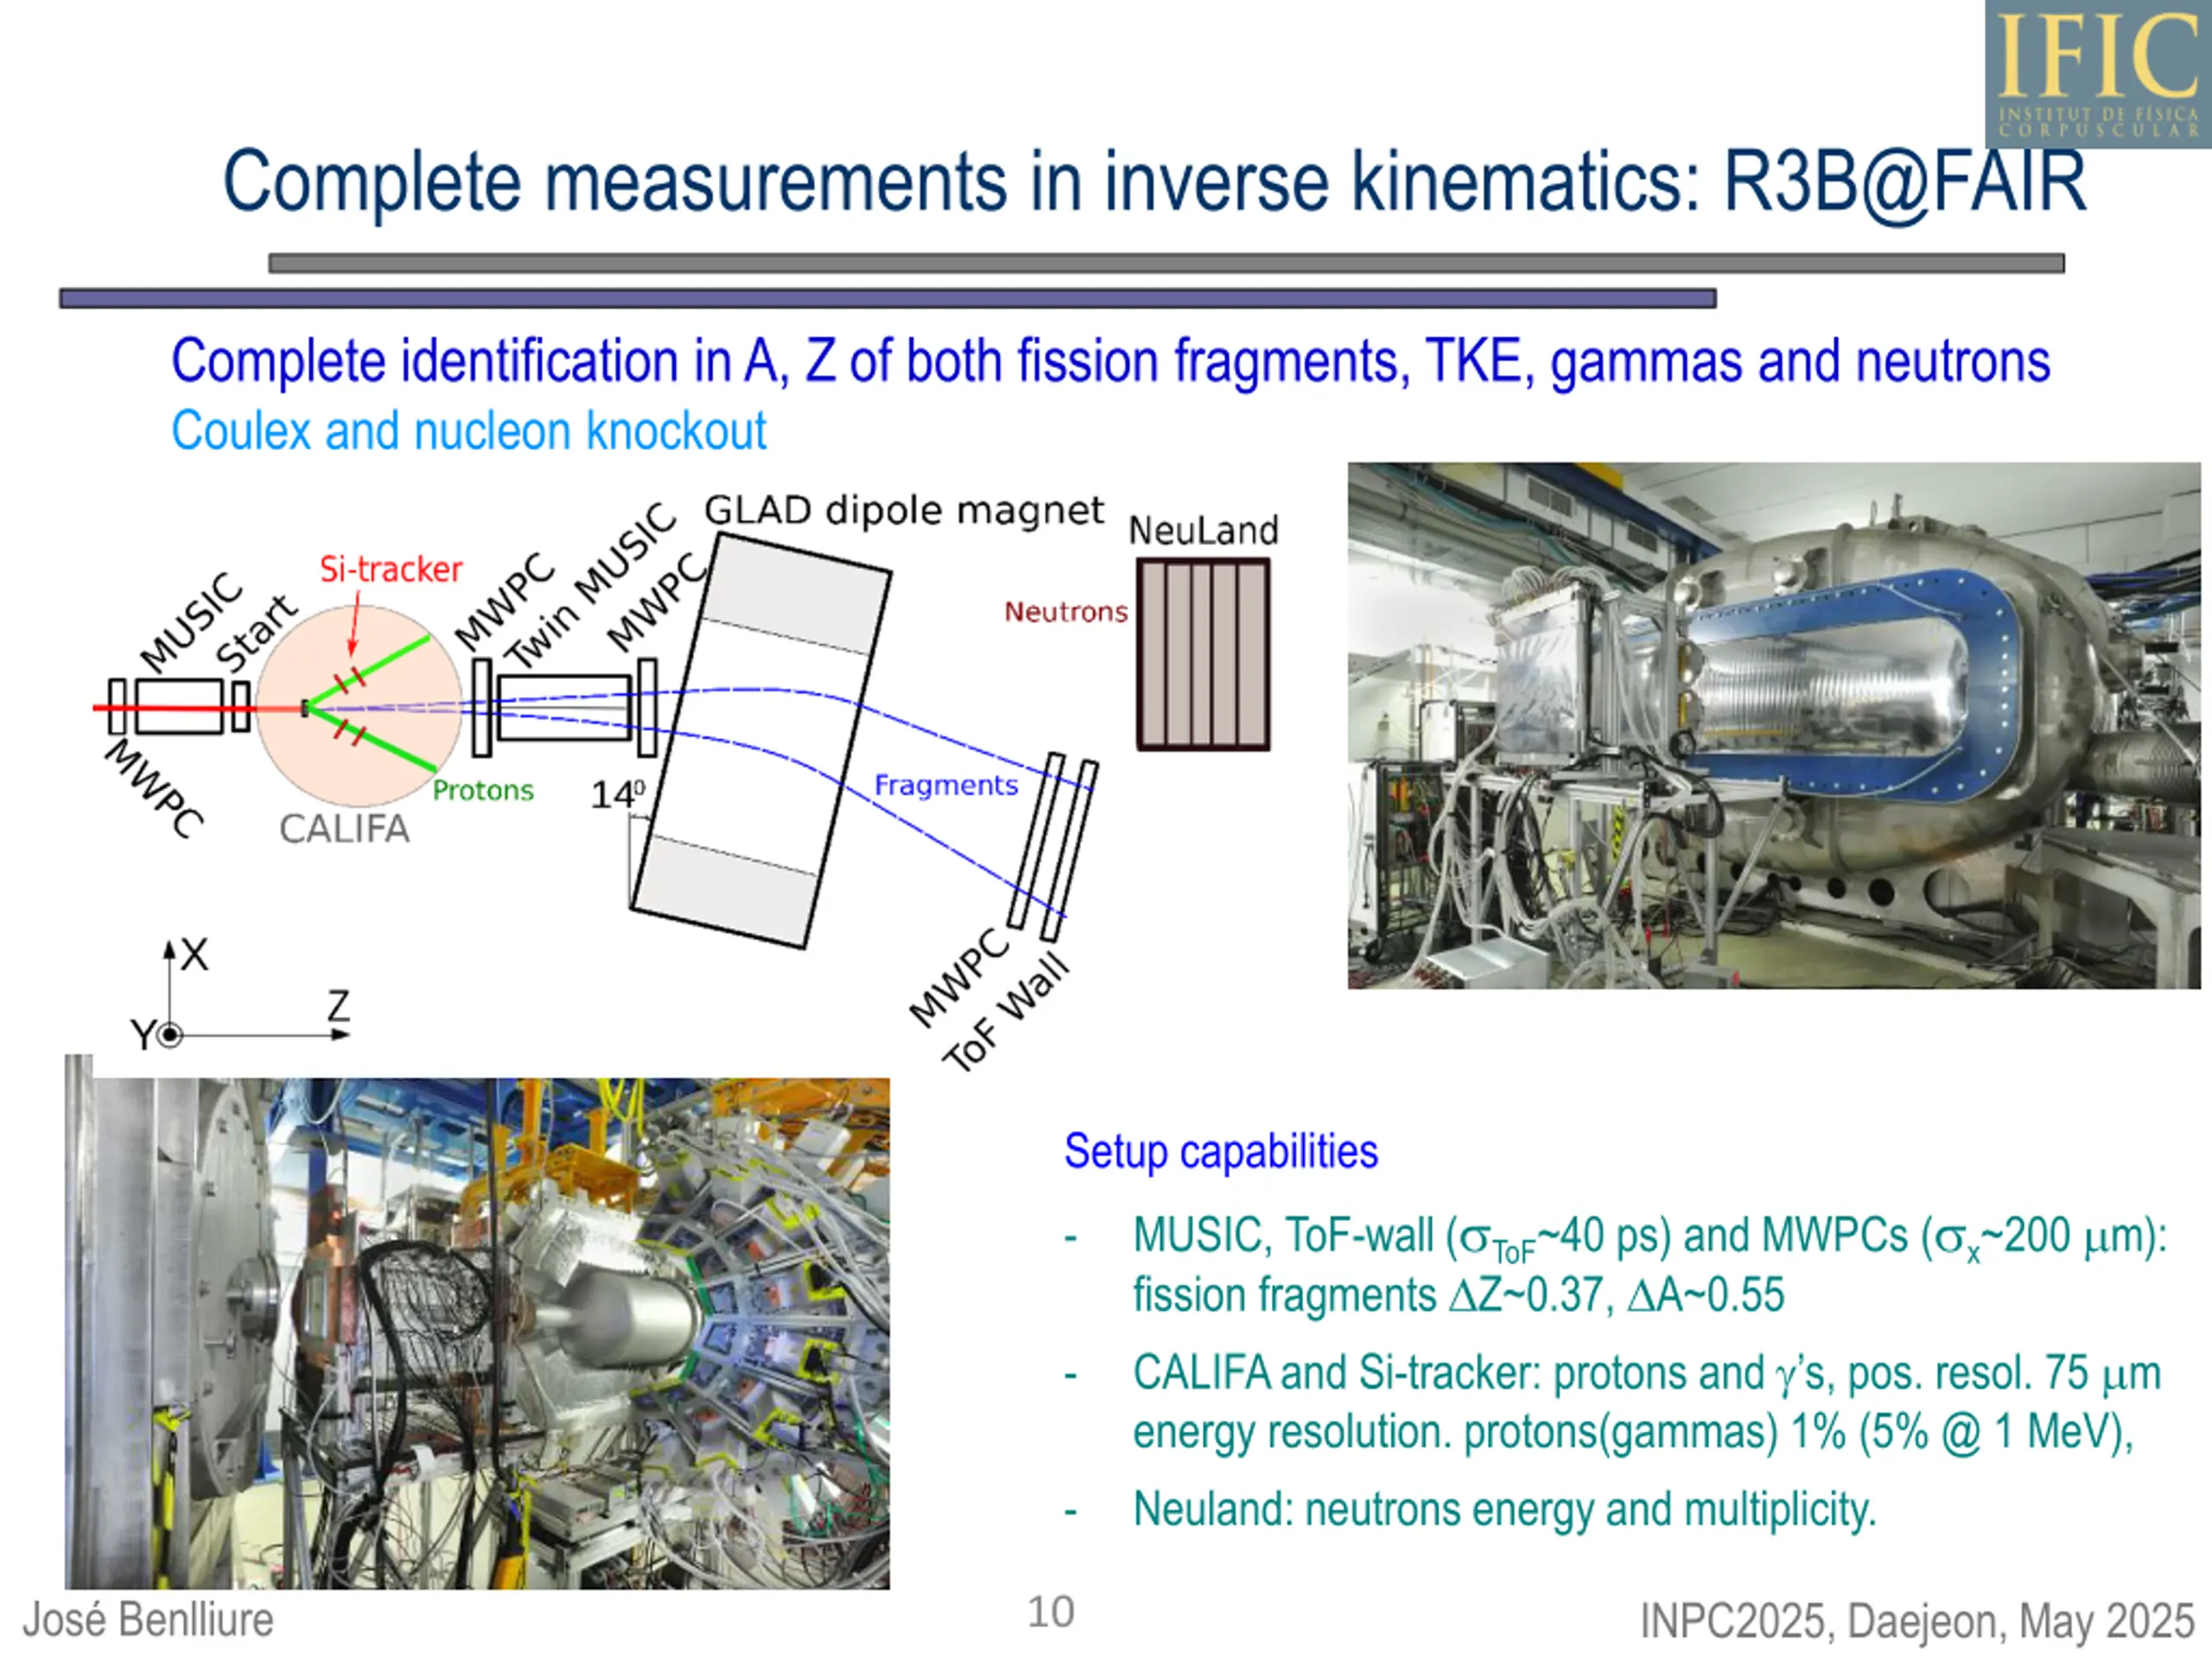Click the IFIC institute logo
2212x1659 pixels.
point(2098,74)
